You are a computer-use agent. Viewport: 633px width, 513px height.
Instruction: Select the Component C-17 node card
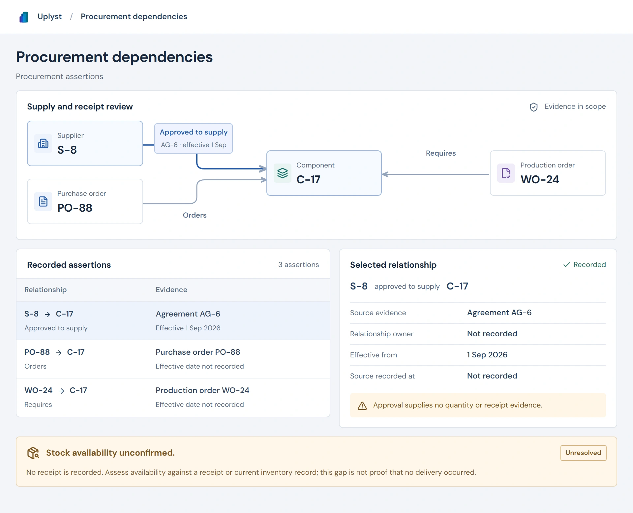pos(324,173)
